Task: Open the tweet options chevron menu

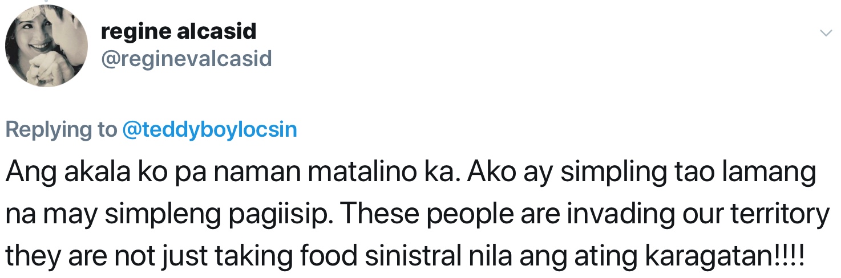Action: [826, 34]
